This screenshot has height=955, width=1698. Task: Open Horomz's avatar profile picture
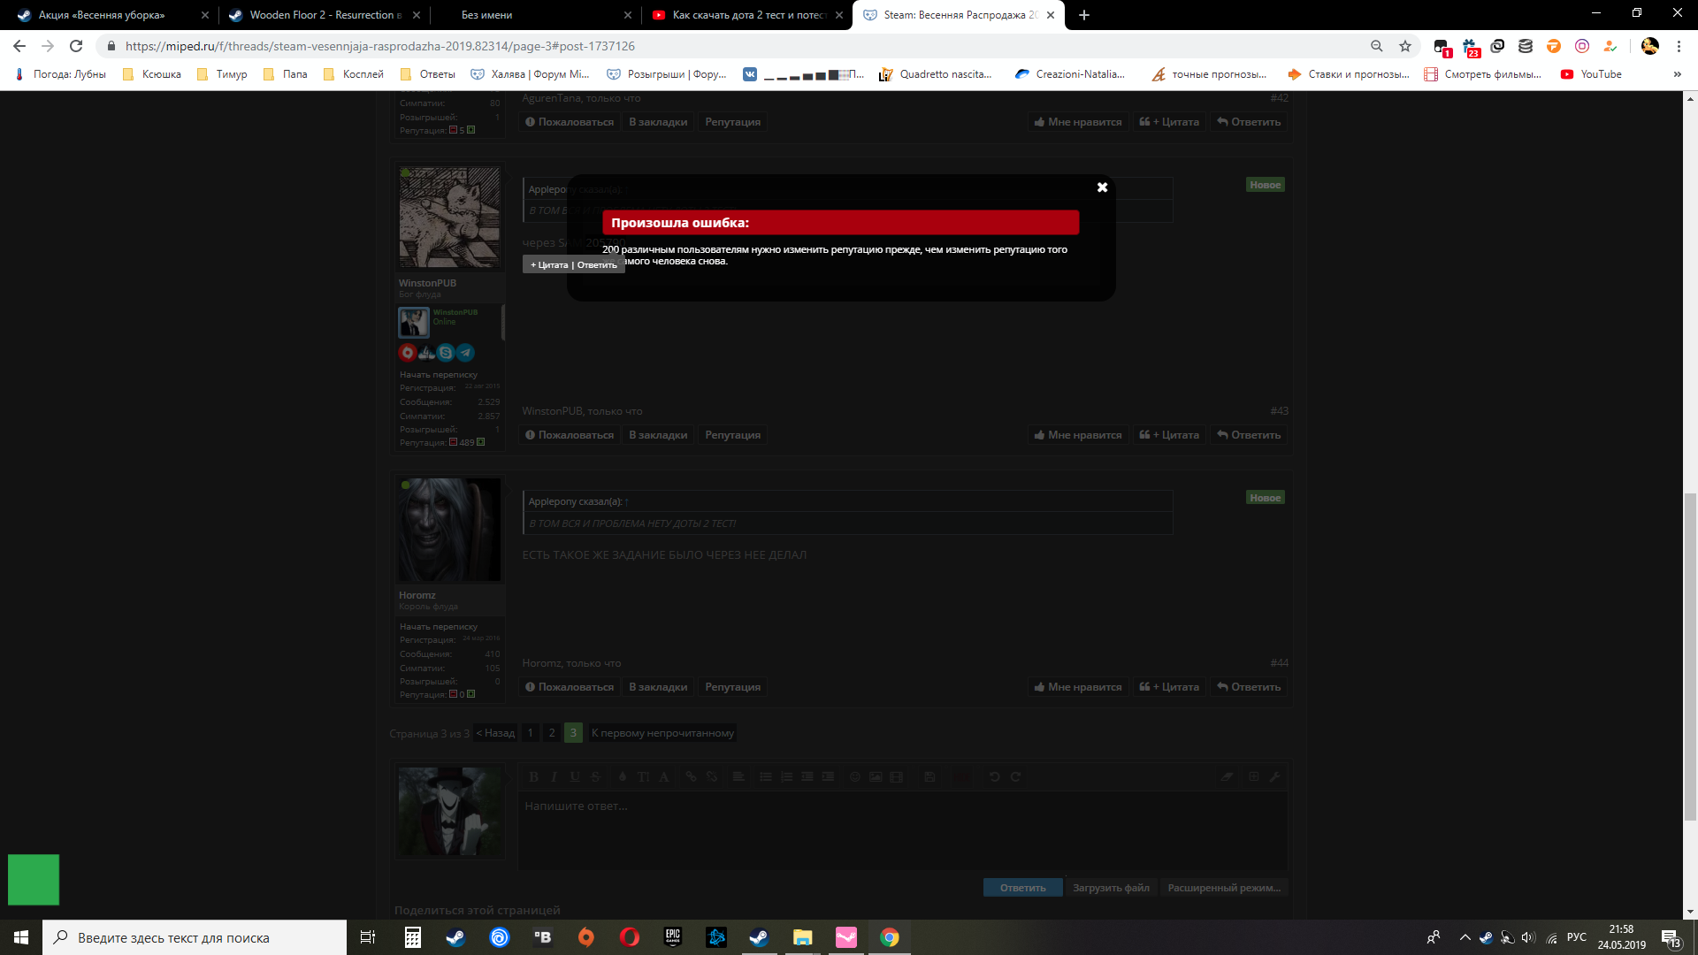tap(450, 530)
